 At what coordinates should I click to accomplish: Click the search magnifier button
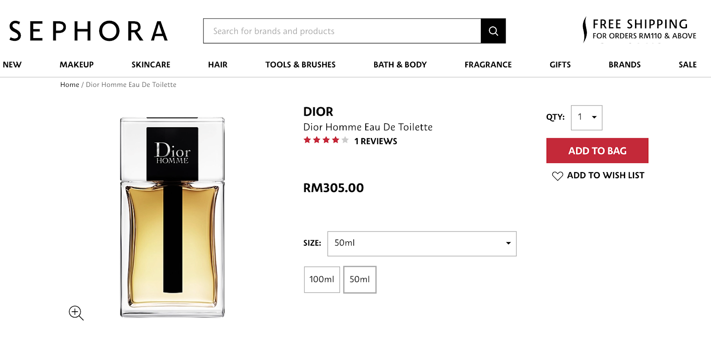[x=493, y=31]
